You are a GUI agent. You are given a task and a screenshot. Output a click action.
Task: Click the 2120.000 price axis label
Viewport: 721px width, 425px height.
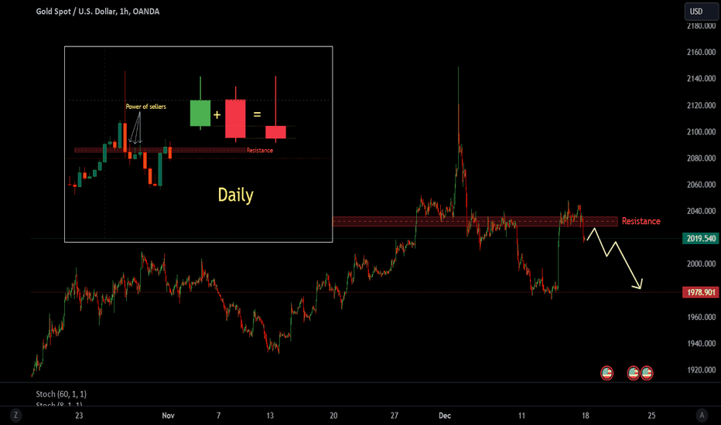701,105
